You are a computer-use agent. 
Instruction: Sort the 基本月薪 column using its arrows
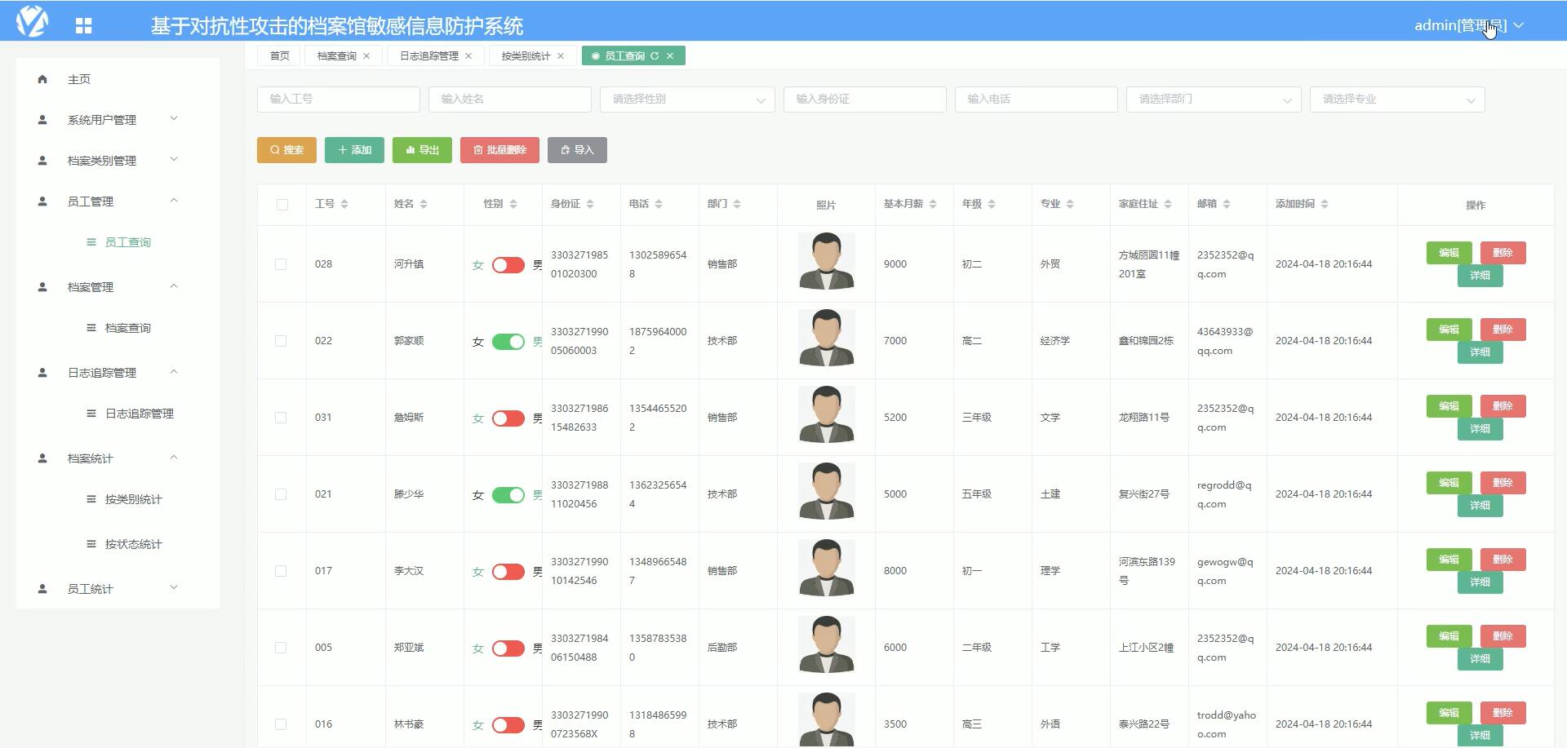click(933, 204)
